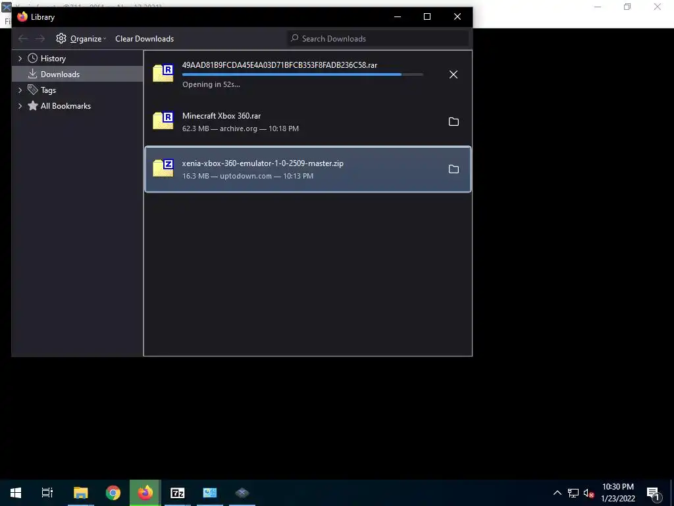Open 7-Zip from the taskbar

coord(178,493)
